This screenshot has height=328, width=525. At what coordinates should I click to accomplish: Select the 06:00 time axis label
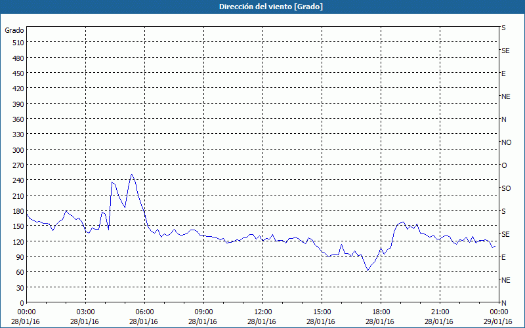point(144,312)
